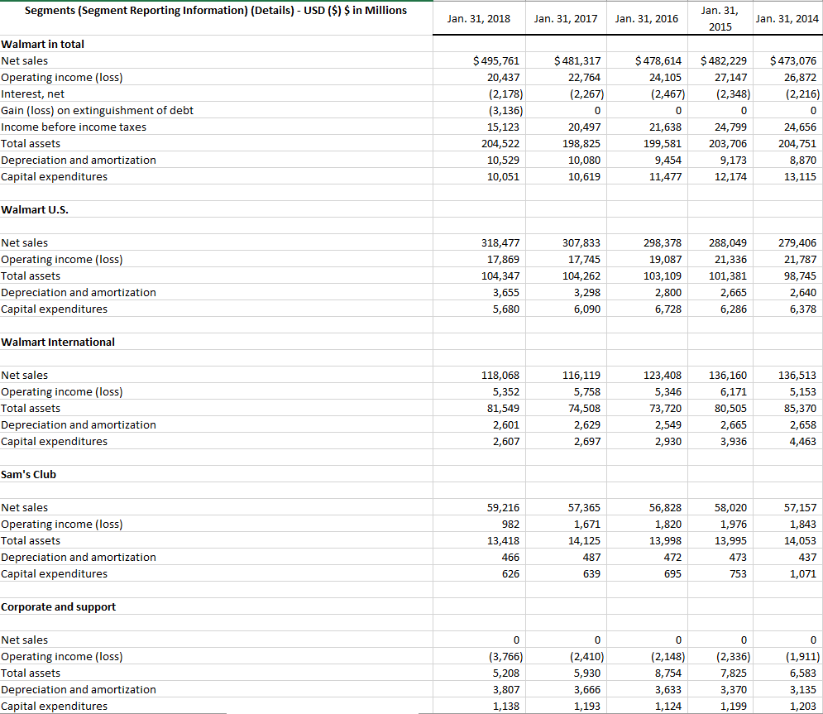The image size is (823, 714).
Task: Select the Walmart U.S. section heading
Action: coord(36,209)
